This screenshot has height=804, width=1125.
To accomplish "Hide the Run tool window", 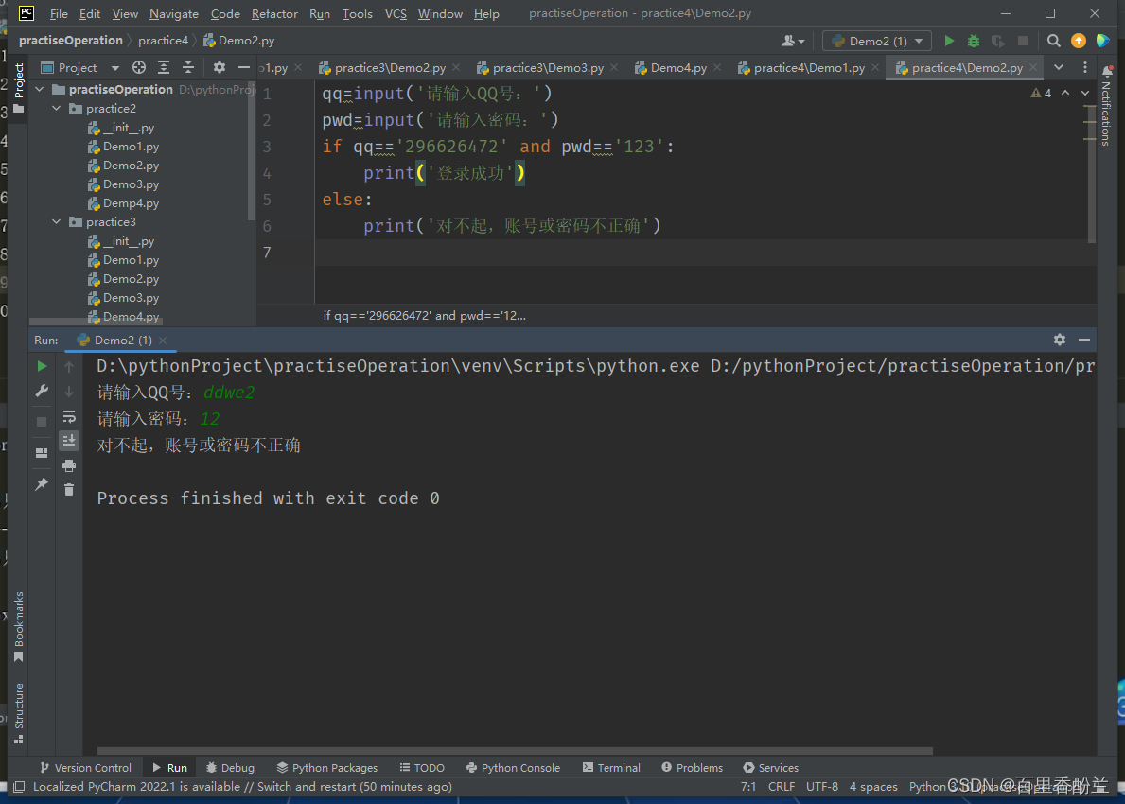I will 1084,340.
